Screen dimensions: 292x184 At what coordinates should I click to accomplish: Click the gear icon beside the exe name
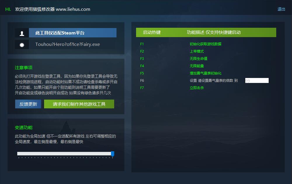pyautogui.click(x=22, y=45)
